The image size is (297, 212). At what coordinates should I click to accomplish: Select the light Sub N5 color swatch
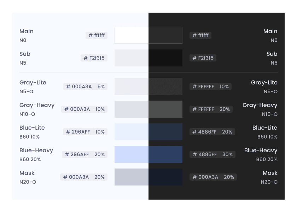132,58
